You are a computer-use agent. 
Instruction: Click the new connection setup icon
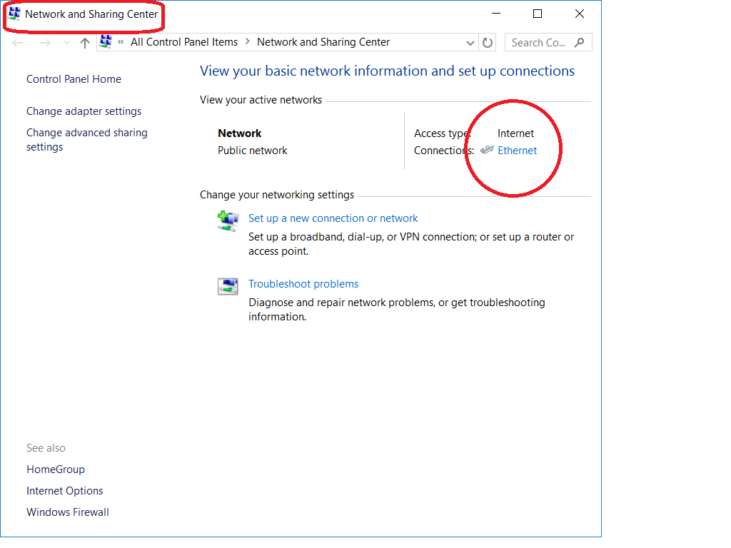[228, 220]
